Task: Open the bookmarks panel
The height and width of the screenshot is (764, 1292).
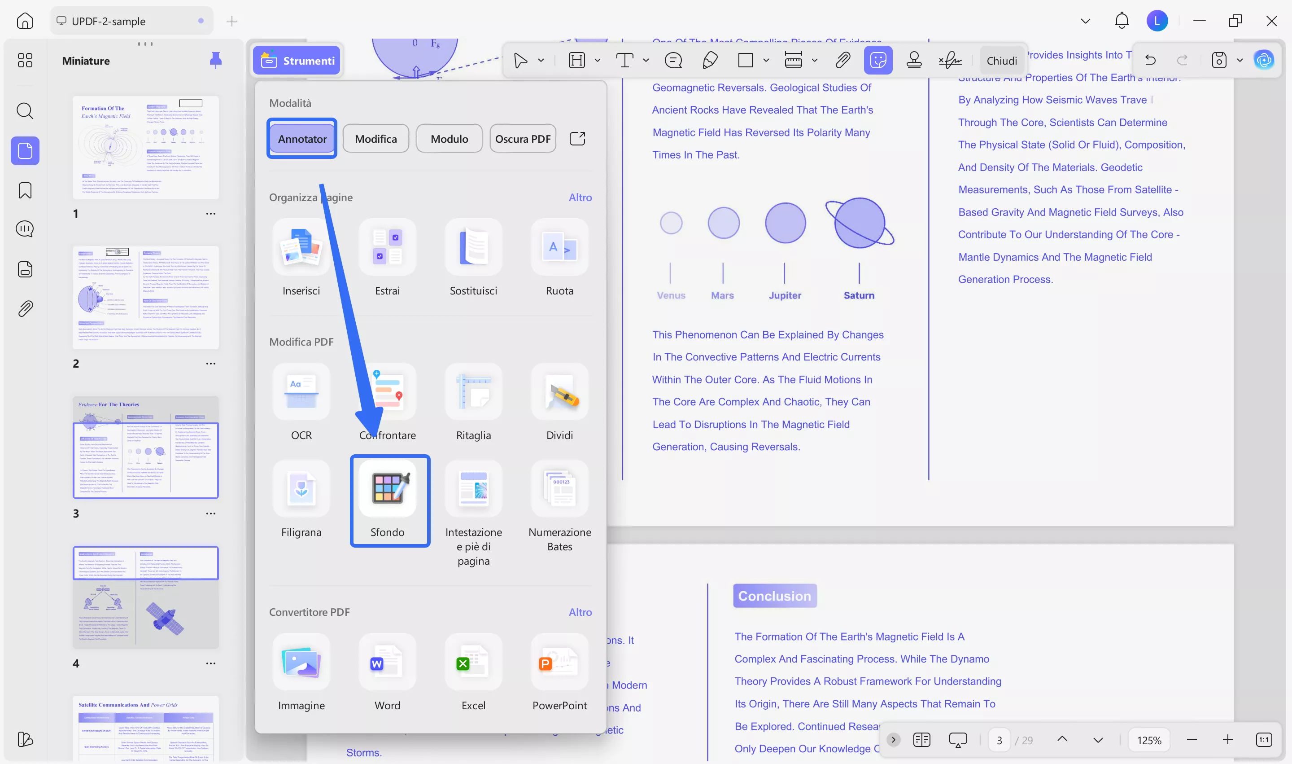Action: (x=25, y=190)
